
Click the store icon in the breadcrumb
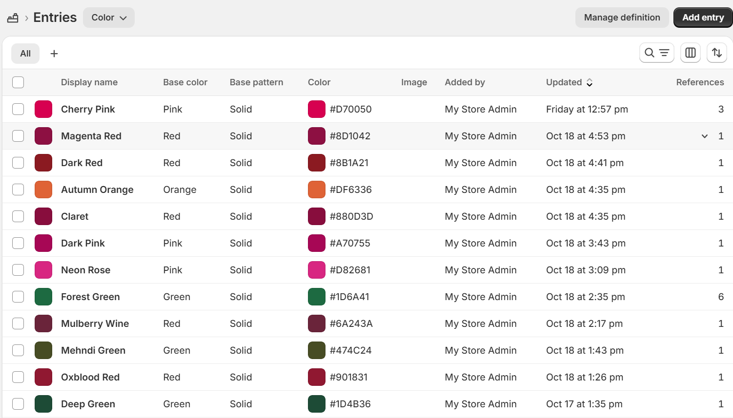click(12, 17)
